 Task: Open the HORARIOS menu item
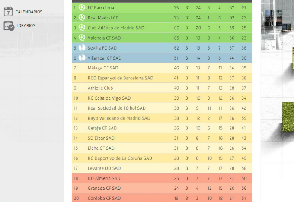tap(26, 25)
